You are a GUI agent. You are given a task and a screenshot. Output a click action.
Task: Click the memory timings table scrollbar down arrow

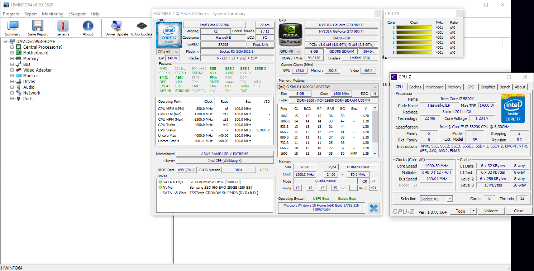coord(375,154)
